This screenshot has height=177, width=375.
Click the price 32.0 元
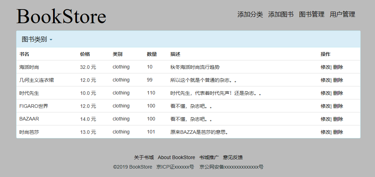(88, 67)
